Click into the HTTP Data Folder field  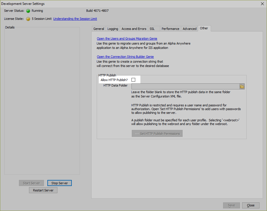(x=185, y=87)
